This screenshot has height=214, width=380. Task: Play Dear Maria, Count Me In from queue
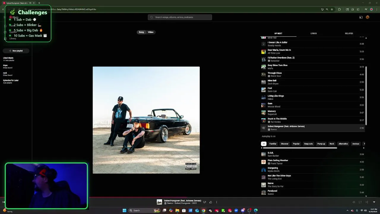[313, 51]
